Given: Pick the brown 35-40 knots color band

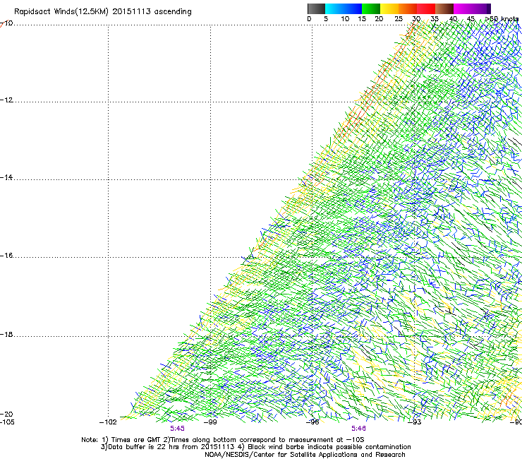Looking at the screenshot, I should [x=444, y=8].
